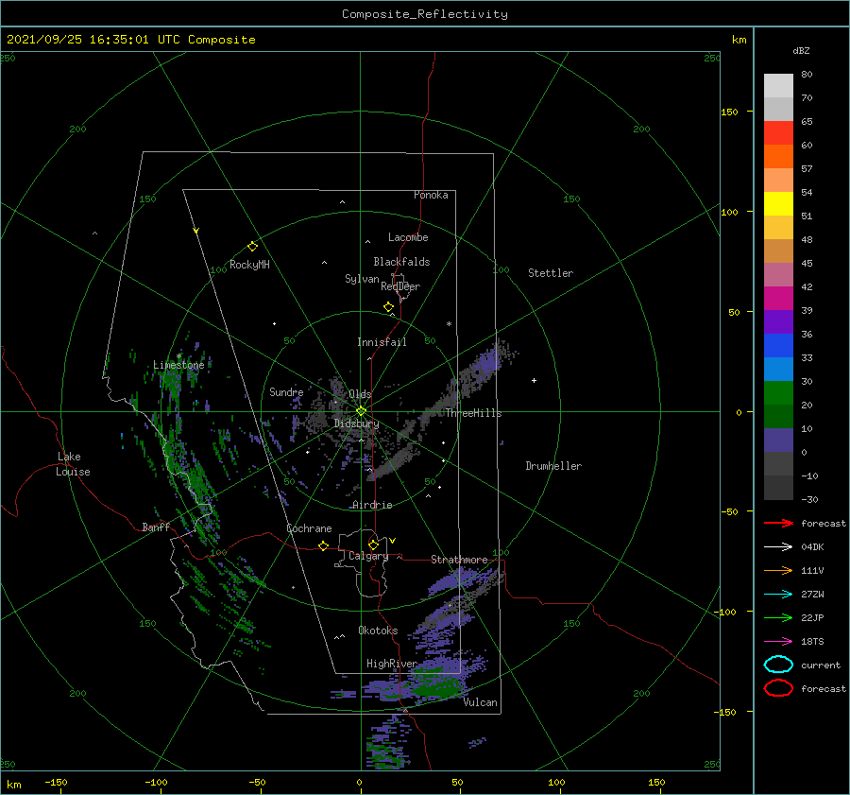This screenshot has width=850, height=795.
Task: Click the cyan 27ZW arrow icon
Action: tap(778, 595)
